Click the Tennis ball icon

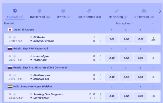[x=63, y=11]
